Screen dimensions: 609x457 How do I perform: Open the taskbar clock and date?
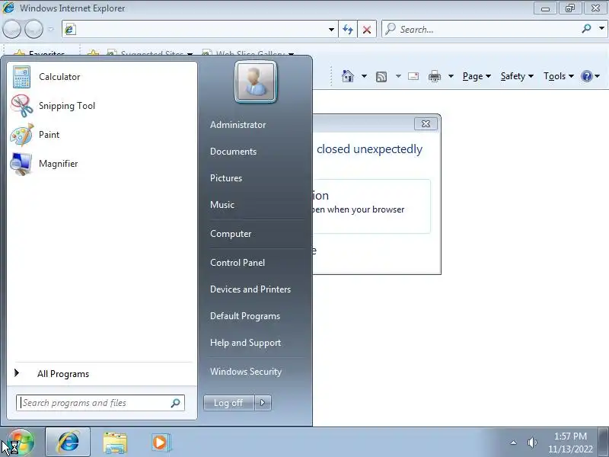coord(570,443)
